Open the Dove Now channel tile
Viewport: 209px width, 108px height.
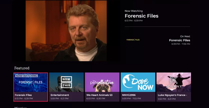(138, 87)
